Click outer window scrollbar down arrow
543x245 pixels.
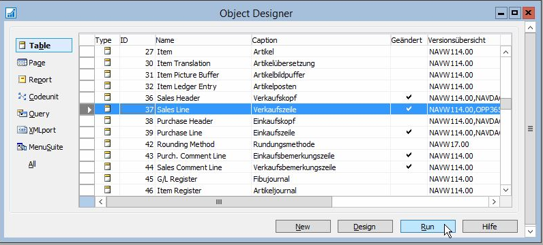pos(530,231)
